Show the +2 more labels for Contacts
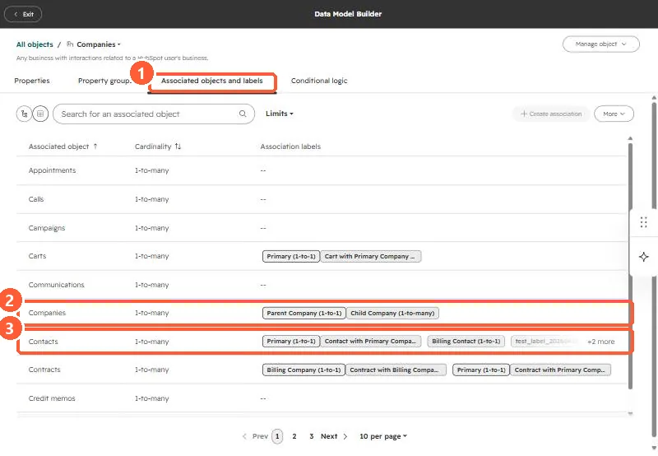The width and height of the screenshot is (658, 456). tap(601, 342)
